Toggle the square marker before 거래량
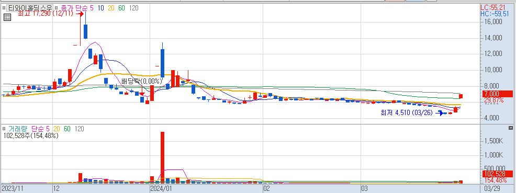The image size is (516, 193). (4, 129)
